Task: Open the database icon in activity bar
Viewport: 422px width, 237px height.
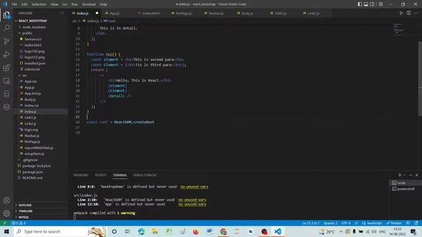Action: tap(7, 93)
